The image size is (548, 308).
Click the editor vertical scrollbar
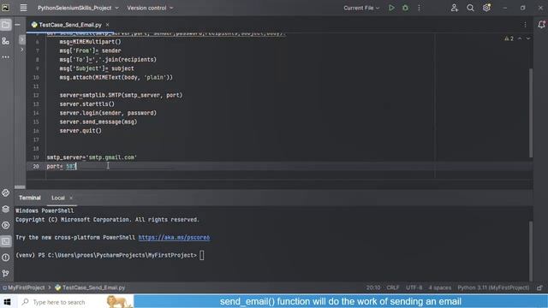pyautogui.click(x=531, y=112)
